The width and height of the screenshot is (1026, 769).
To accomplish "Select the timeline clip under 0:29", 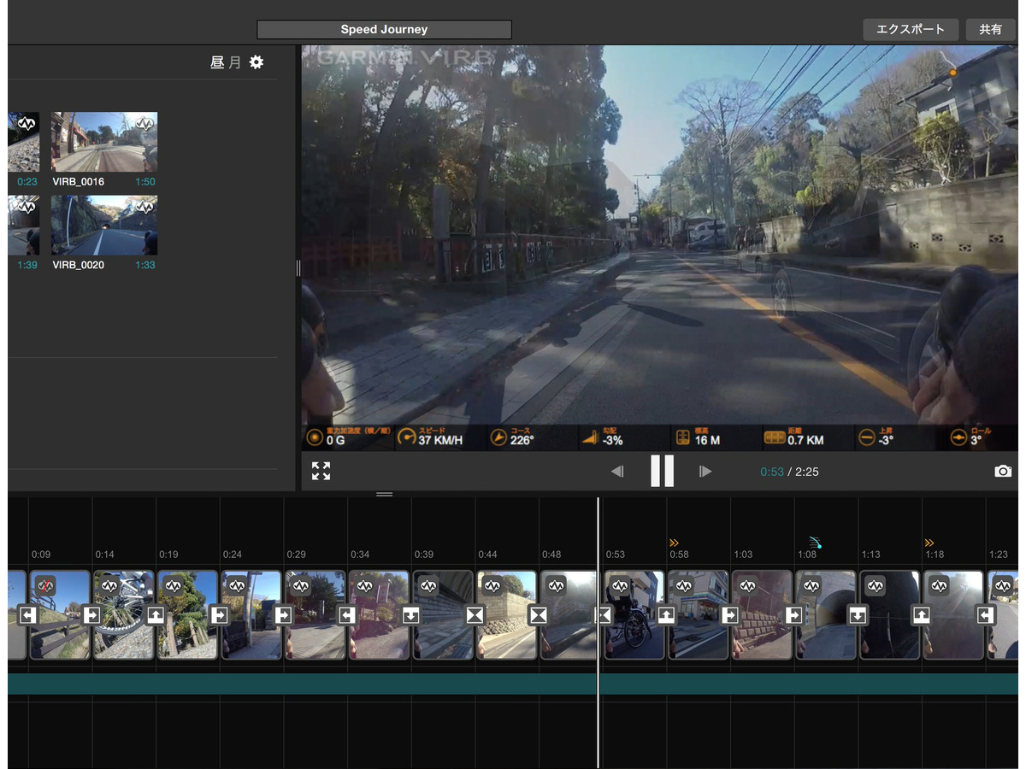I will (315, 615).
